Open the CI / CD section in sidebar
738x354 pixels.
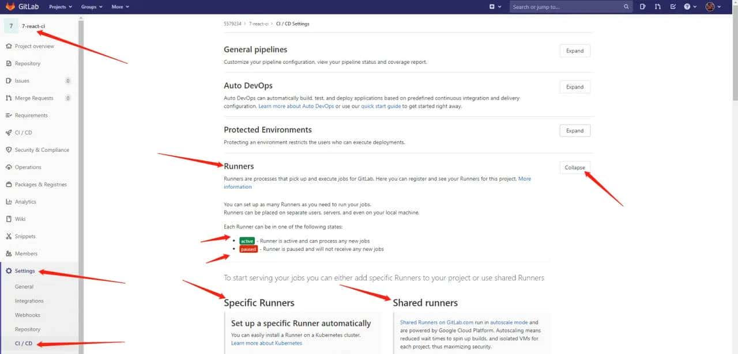pos(23,132)
